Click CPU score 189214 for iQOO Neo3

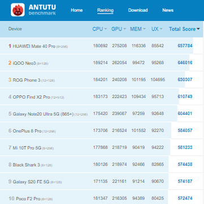click(x=100, y=63)
